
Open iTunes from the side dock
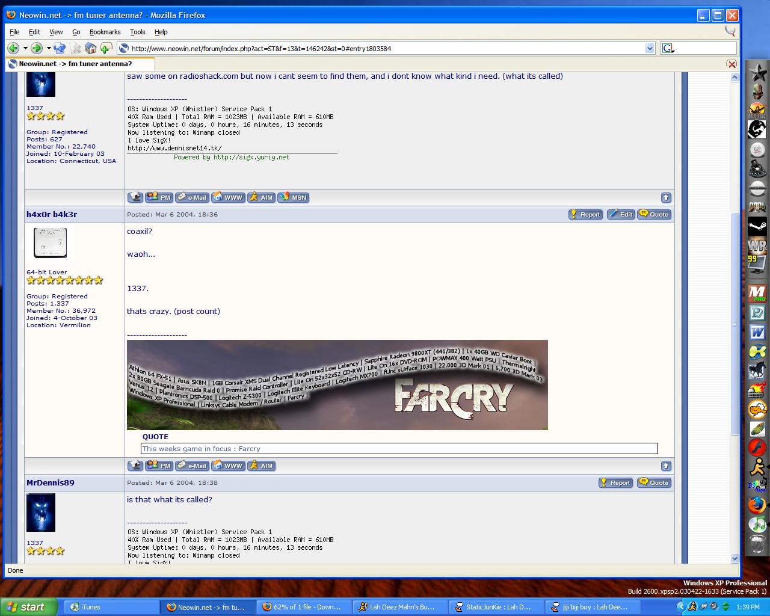(757, 524)
